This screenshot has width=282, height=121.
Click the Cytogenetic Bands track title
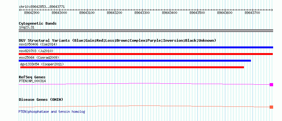(38, 23)
